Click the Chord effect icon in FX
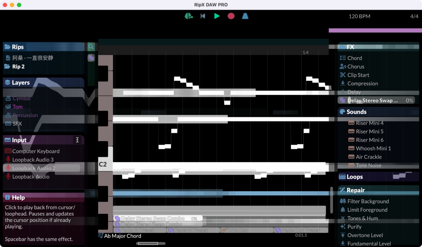 point(343,58)
